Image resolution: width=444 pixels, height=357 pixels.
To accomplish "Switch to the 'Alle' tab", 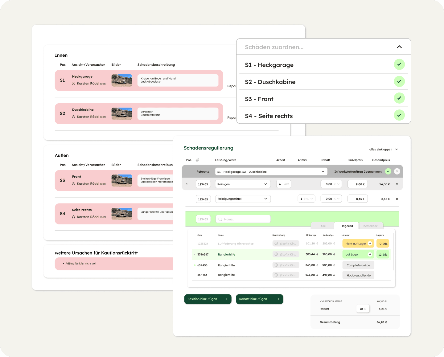I will (x=323, y=226).
